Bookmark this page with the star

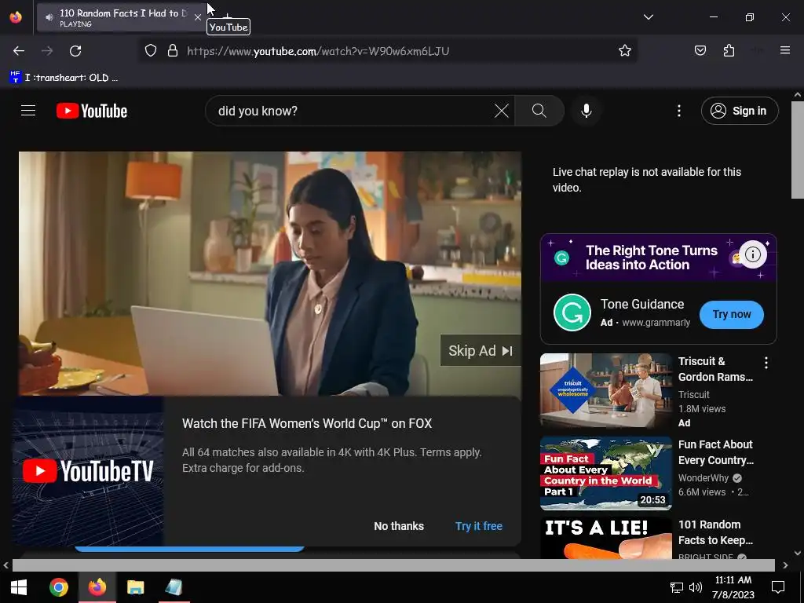pyautogui.click(x=624, y=51)
